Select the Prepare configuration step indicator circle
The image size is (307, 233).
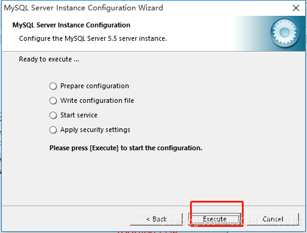[53, 86]
